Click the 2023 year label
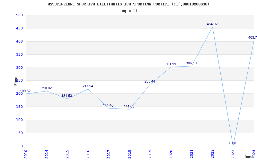 point(233,154)
